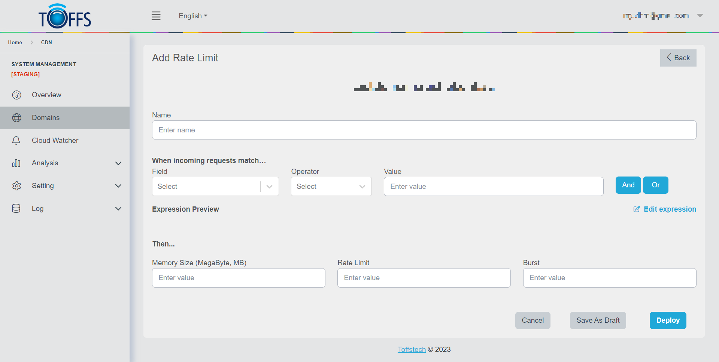The height and width of the screenshot is (362, 719).
Task: Click the Analysis bar chart icon
Action: click(16, 163)
